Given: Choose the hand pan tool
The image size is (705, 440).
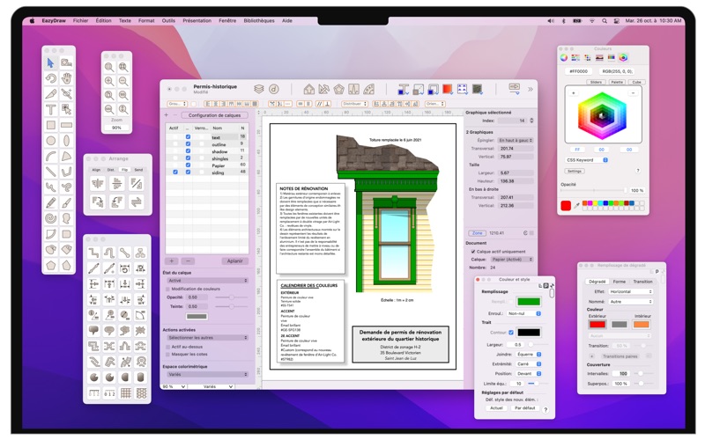Looking at the screenshot, I should pos(67,78).
